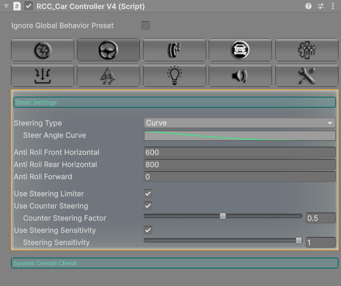
Task: Open the downward arrows category button
Action: (43, 76)
